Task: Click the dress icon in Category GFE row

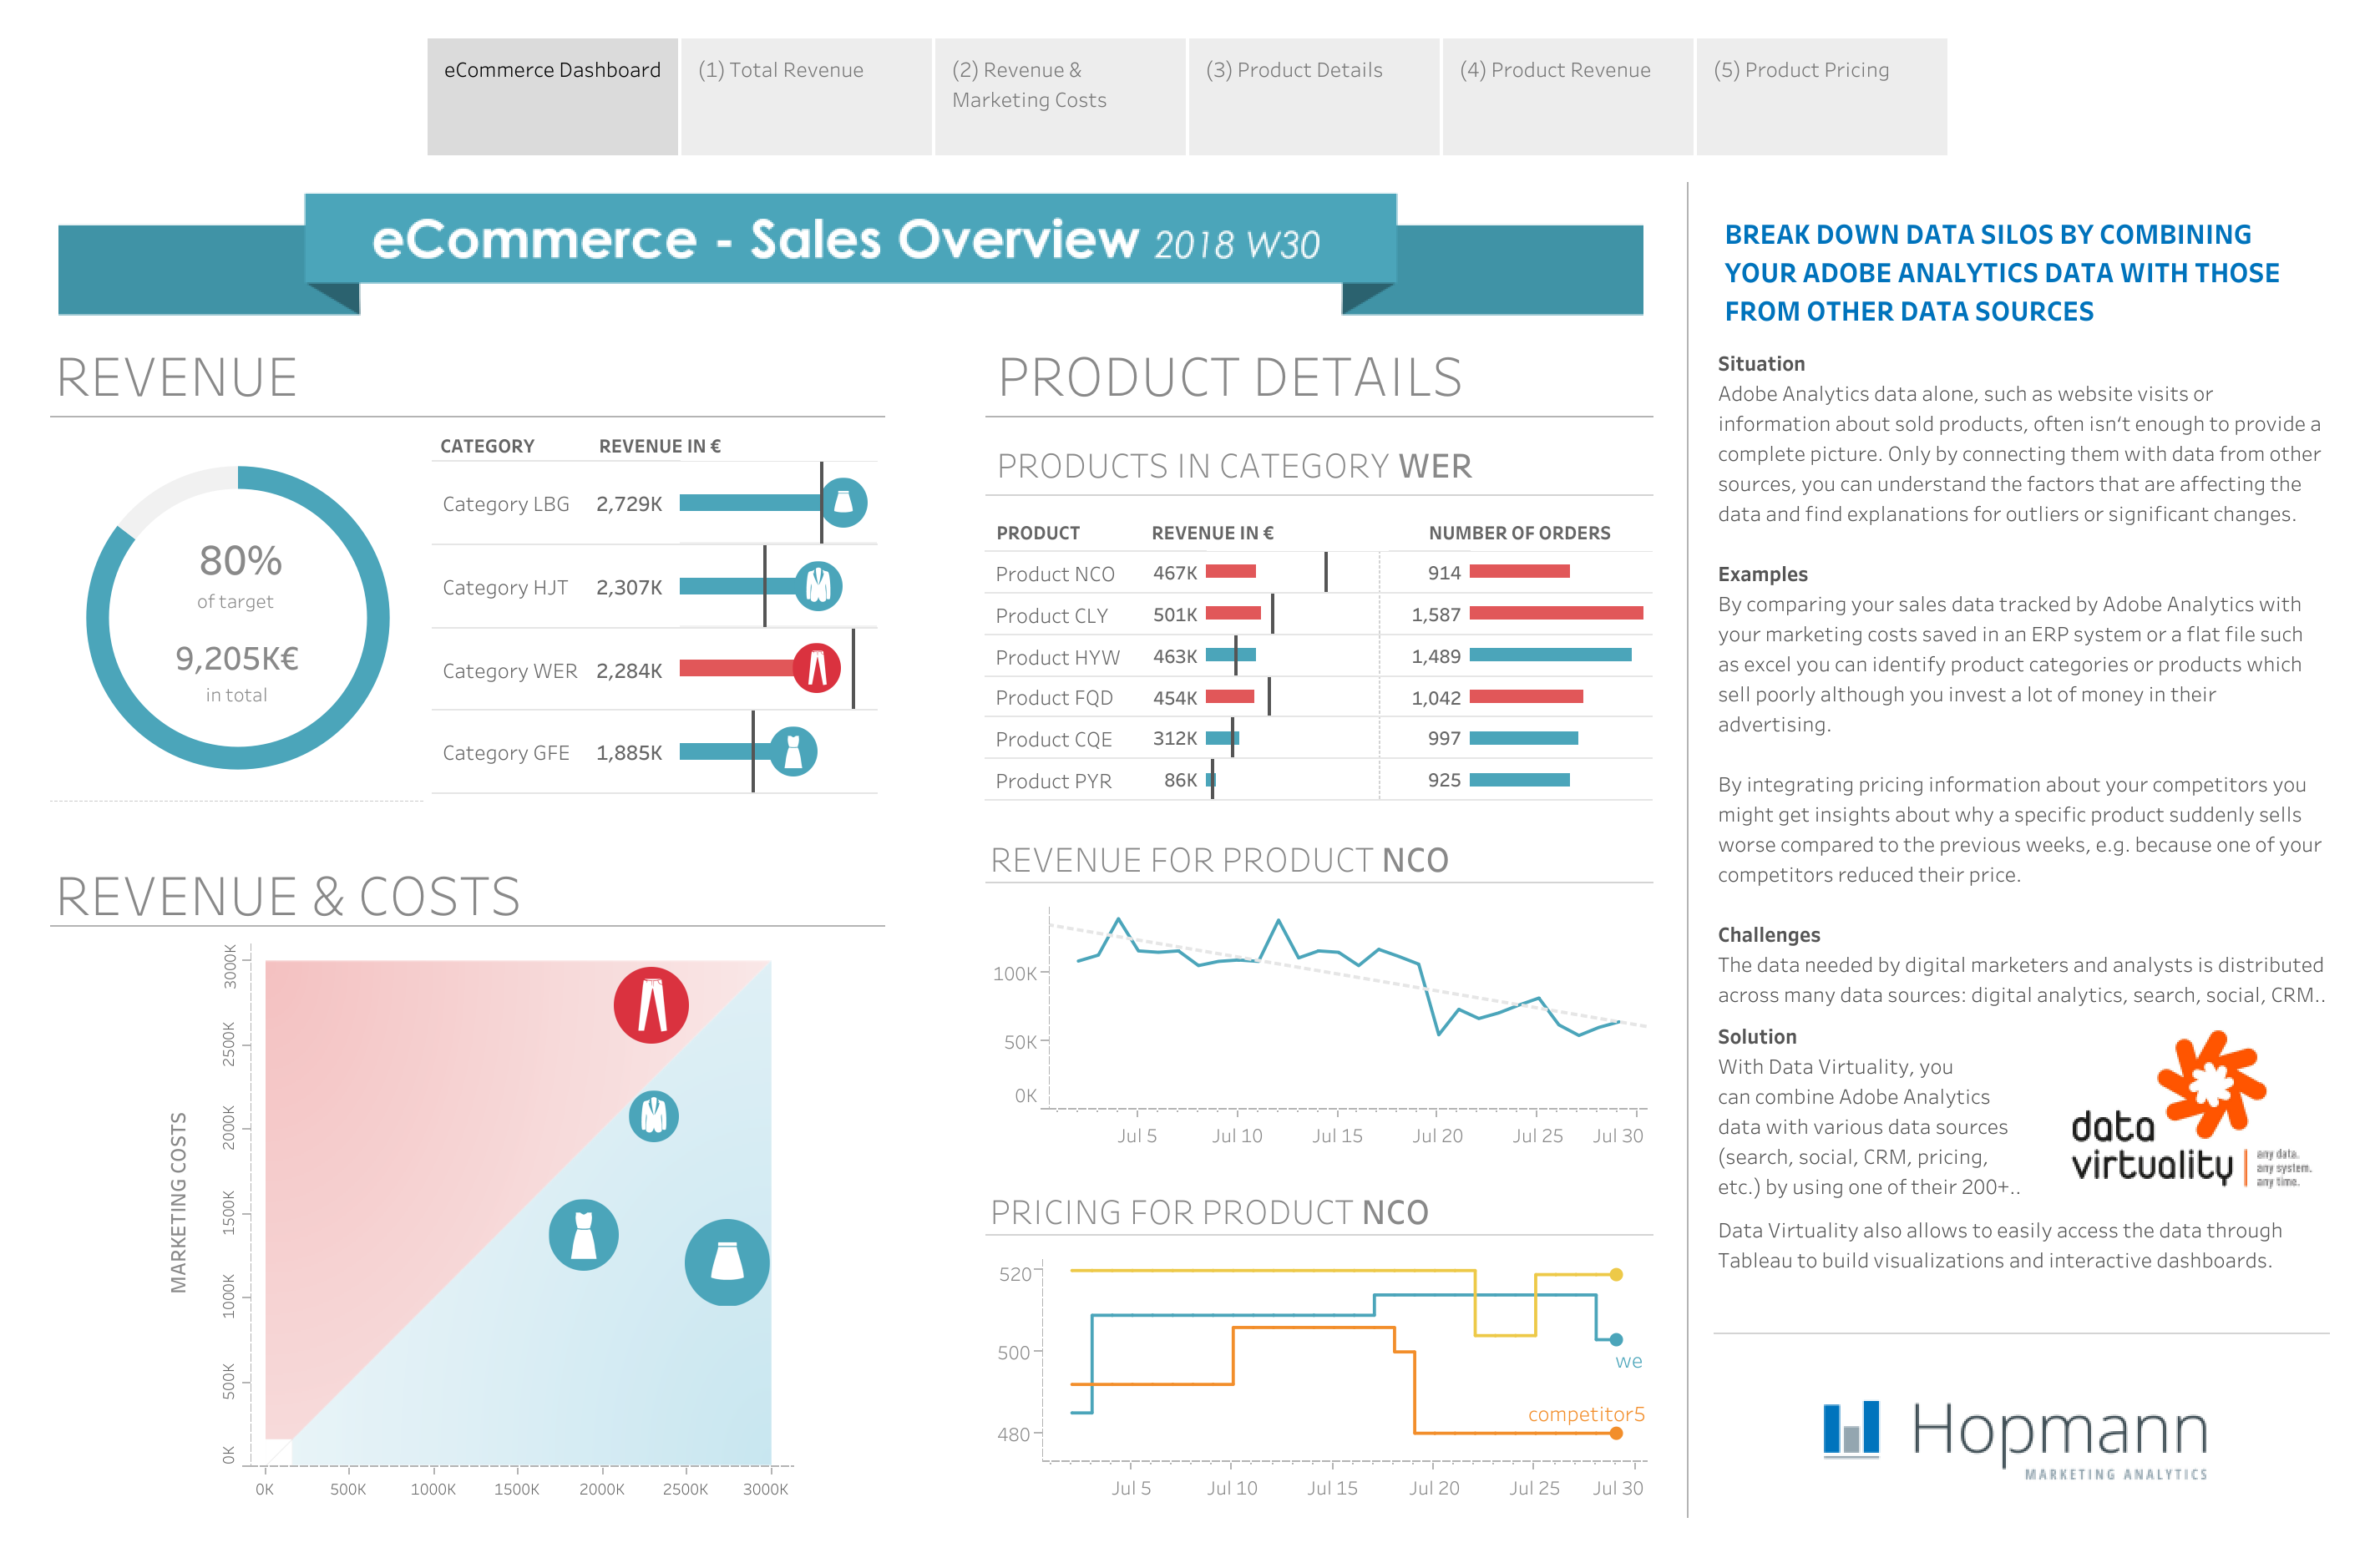Action: click(x=793, y=752)
